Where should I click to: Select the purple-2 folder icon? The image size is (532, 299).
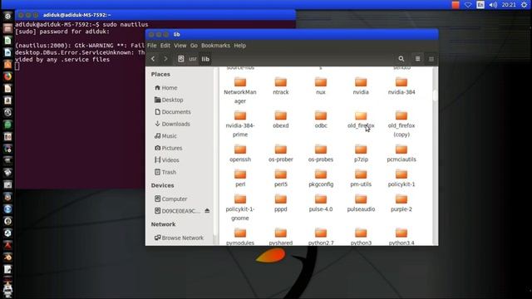pyautogui.click(x=401, y=199)
